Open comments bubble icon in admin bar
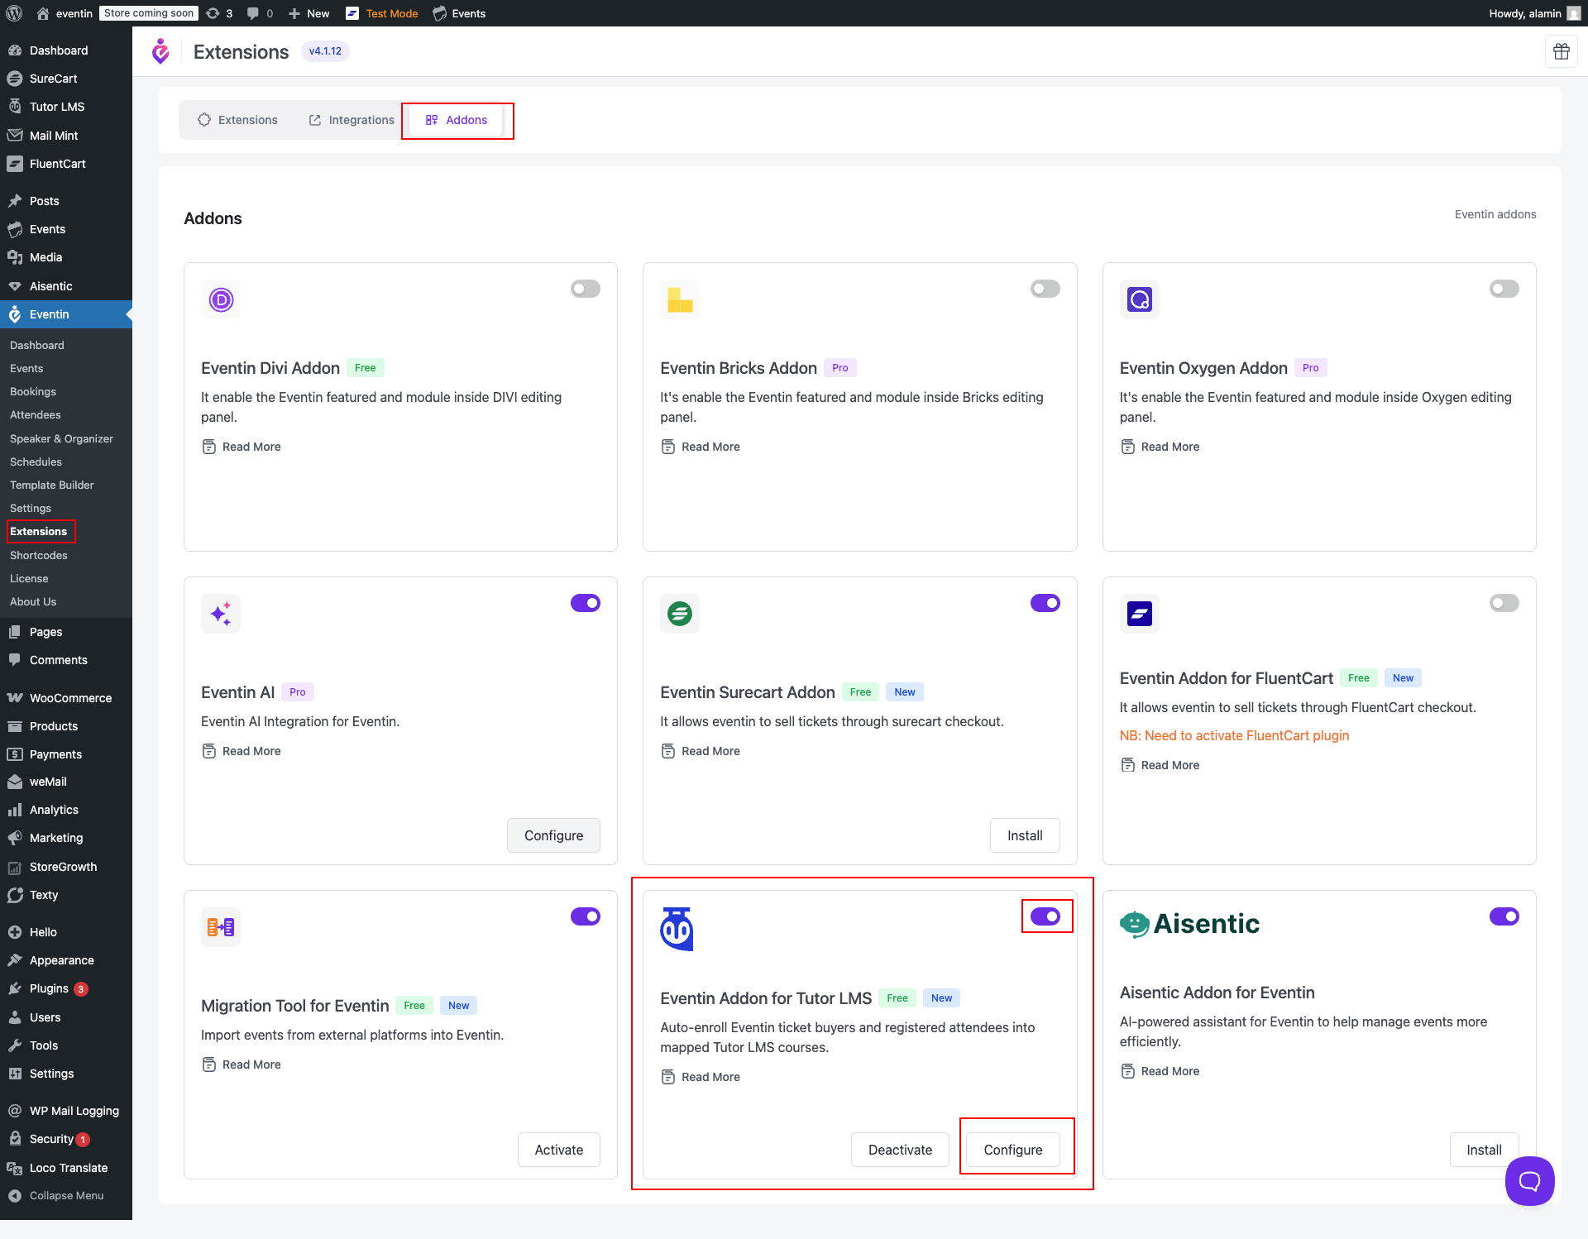The width and height of the screenshot is (1588, 1239). click(260, 13)
